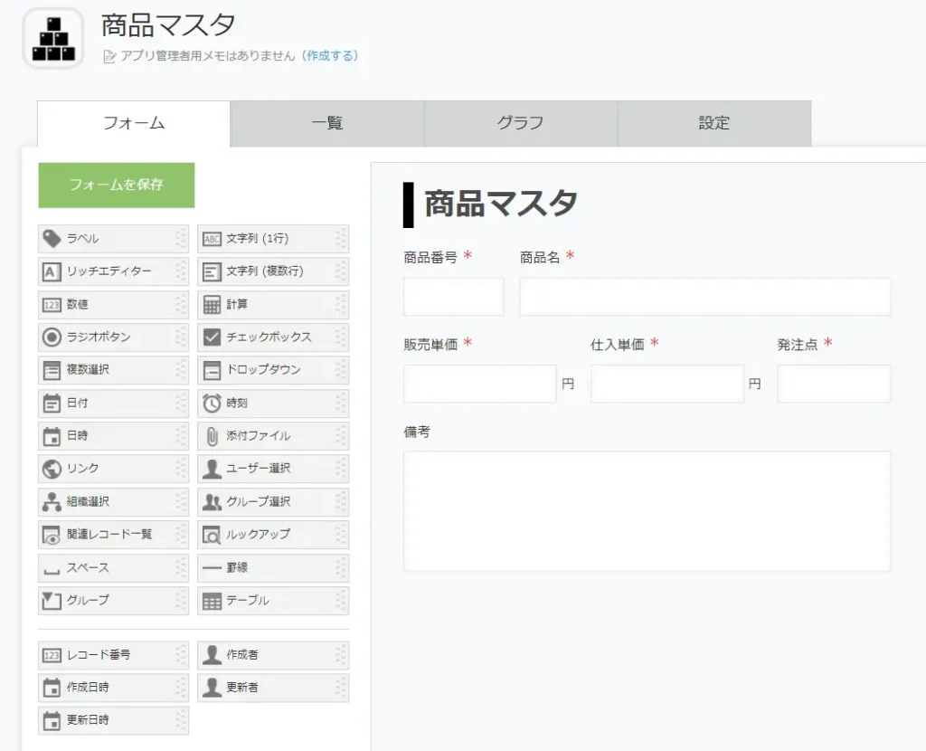Select the チェックボックス check icon
Screen dimensions: 926x751
pyautogui.click(x=212, y=337)
